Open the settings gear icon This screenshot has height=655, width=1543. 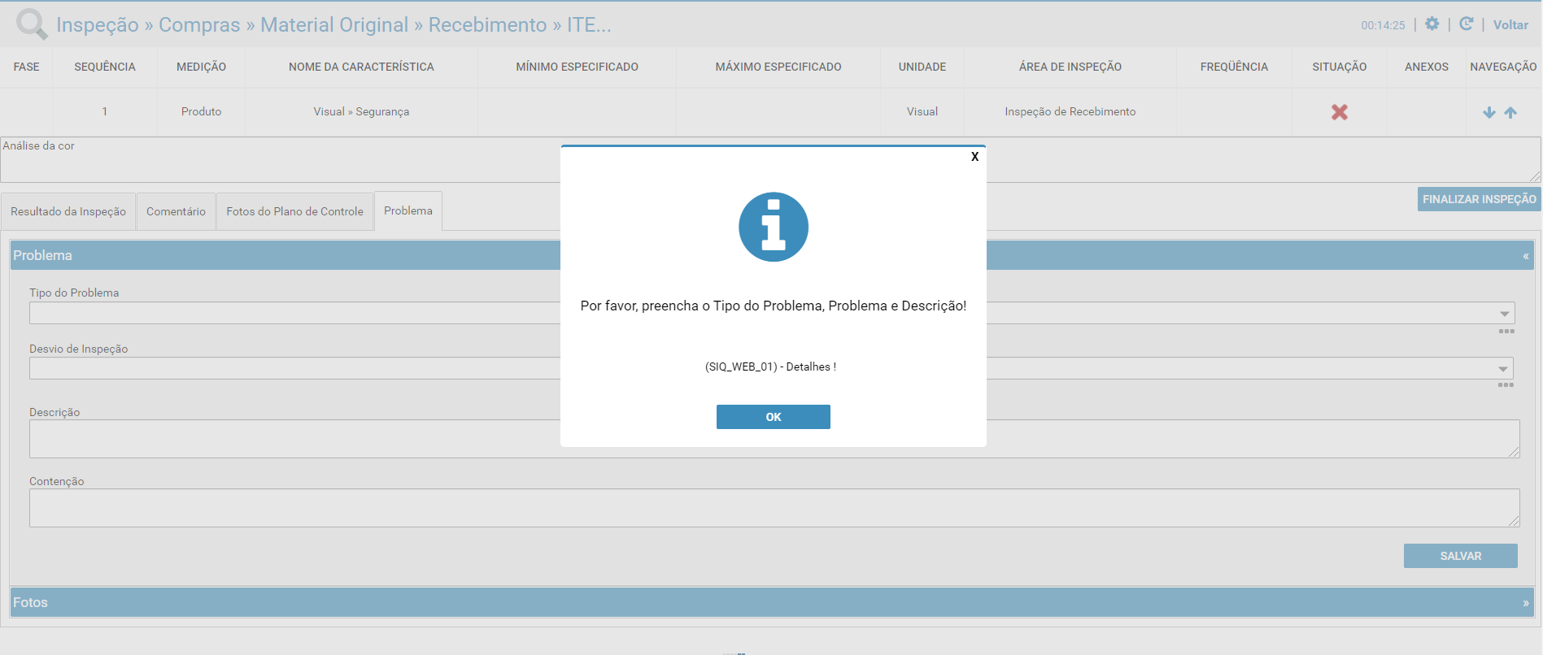[x=1432, y=24]
